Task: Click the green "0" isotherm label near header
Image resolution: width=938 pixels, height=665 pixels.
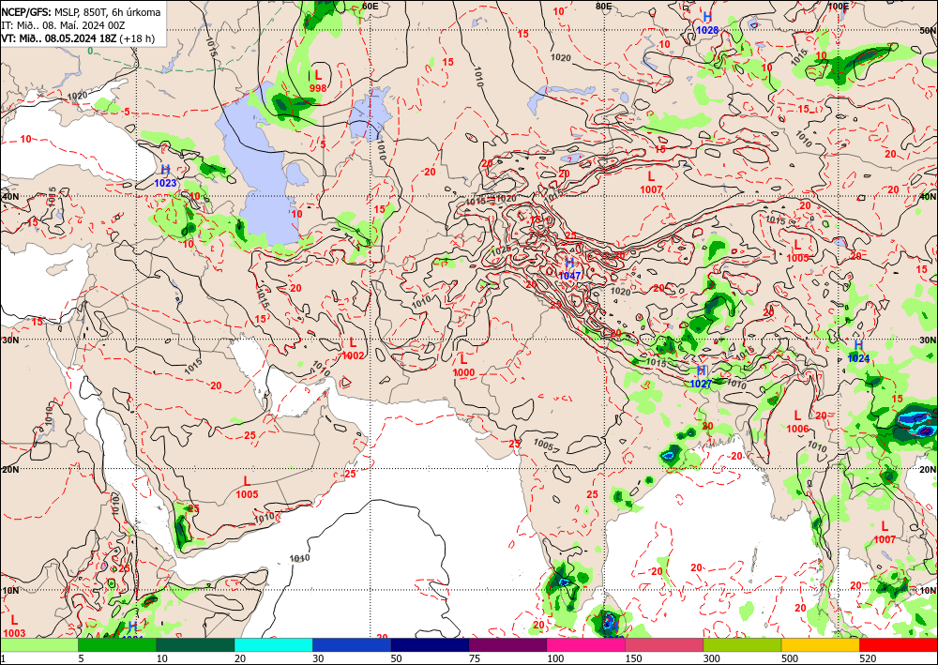Action: (x=90, y=51)
